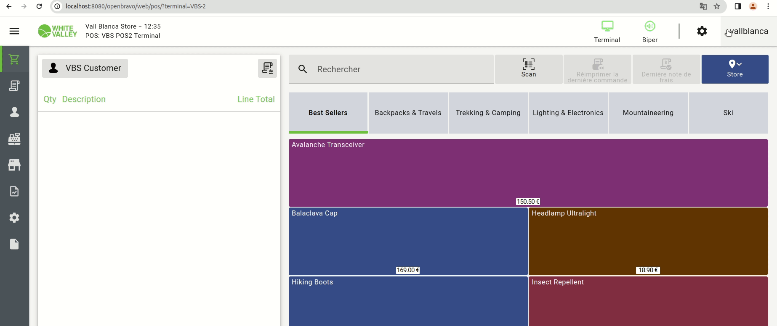This screenshot has height=326, width=777.
Task: Click the Rechercher search field
Action: (400, 69)
